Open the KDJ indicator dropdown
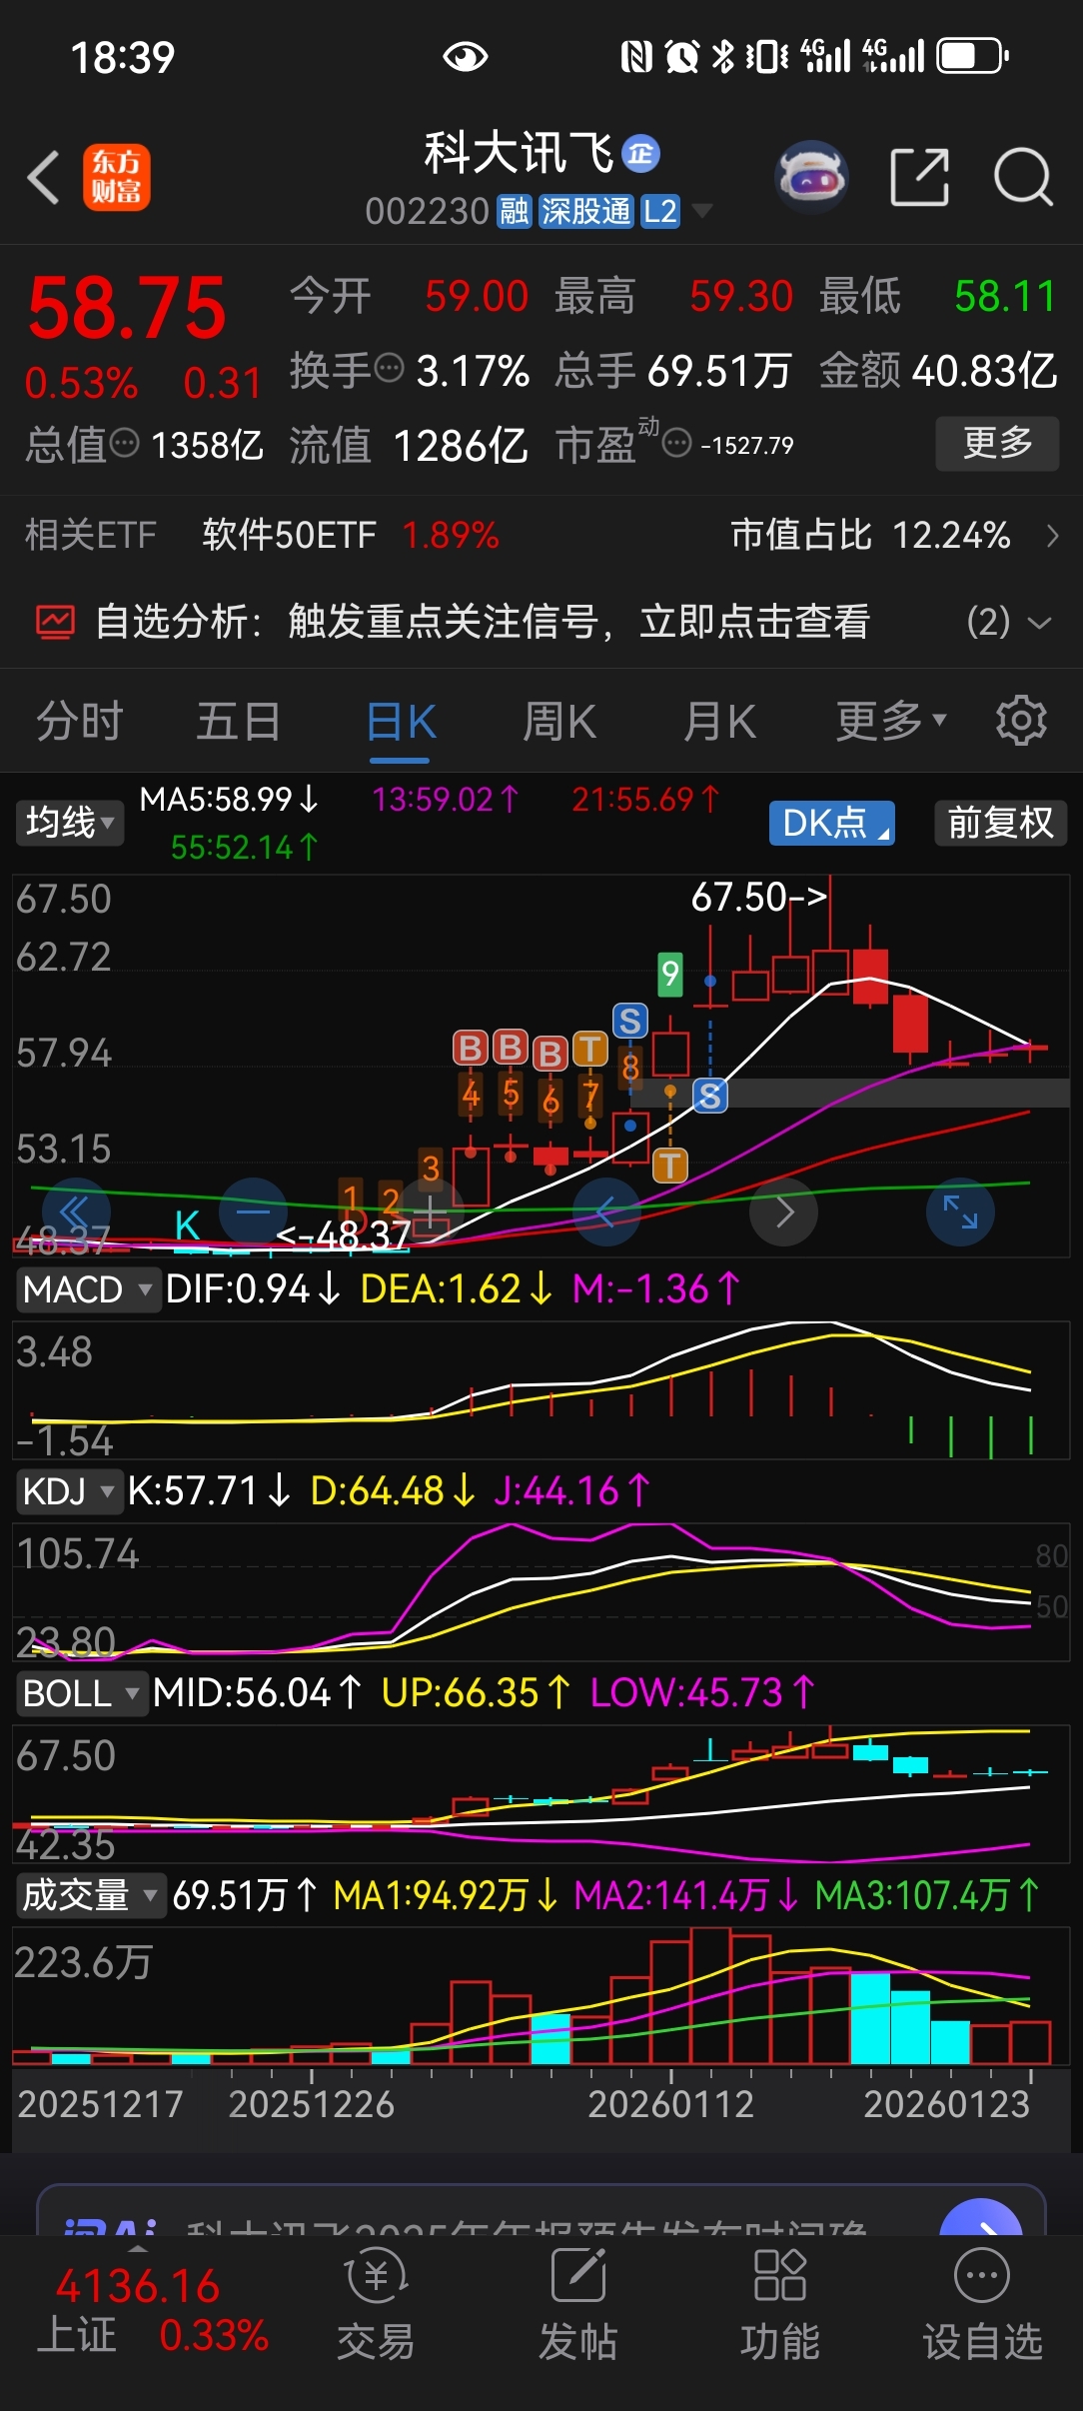The image size is (1083, 2411). coord(68,1491)
